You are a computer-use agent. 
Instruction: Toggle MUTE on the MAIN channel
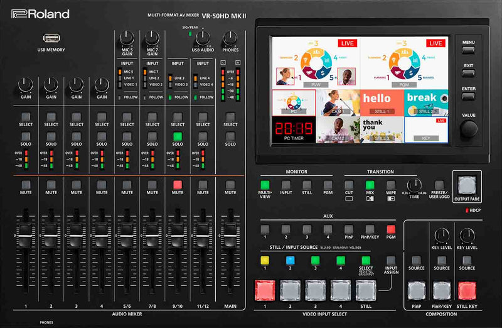pos(230,185)
